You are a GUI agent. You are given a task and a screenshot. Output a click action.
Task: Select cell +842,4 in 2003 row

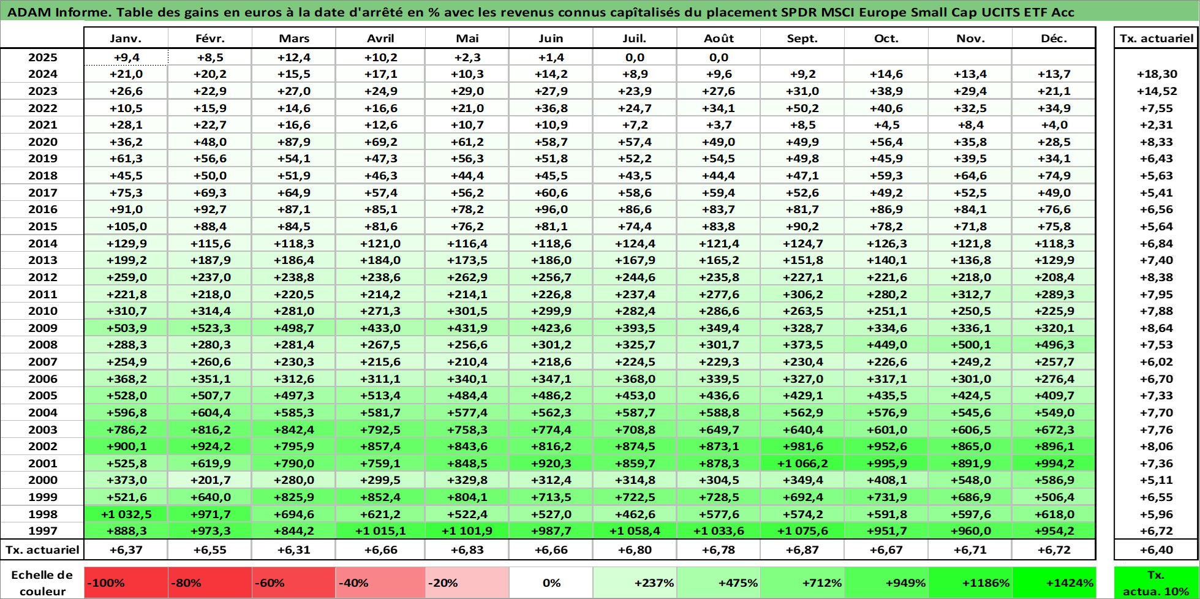pyautogui.click(x=294, y=430)
